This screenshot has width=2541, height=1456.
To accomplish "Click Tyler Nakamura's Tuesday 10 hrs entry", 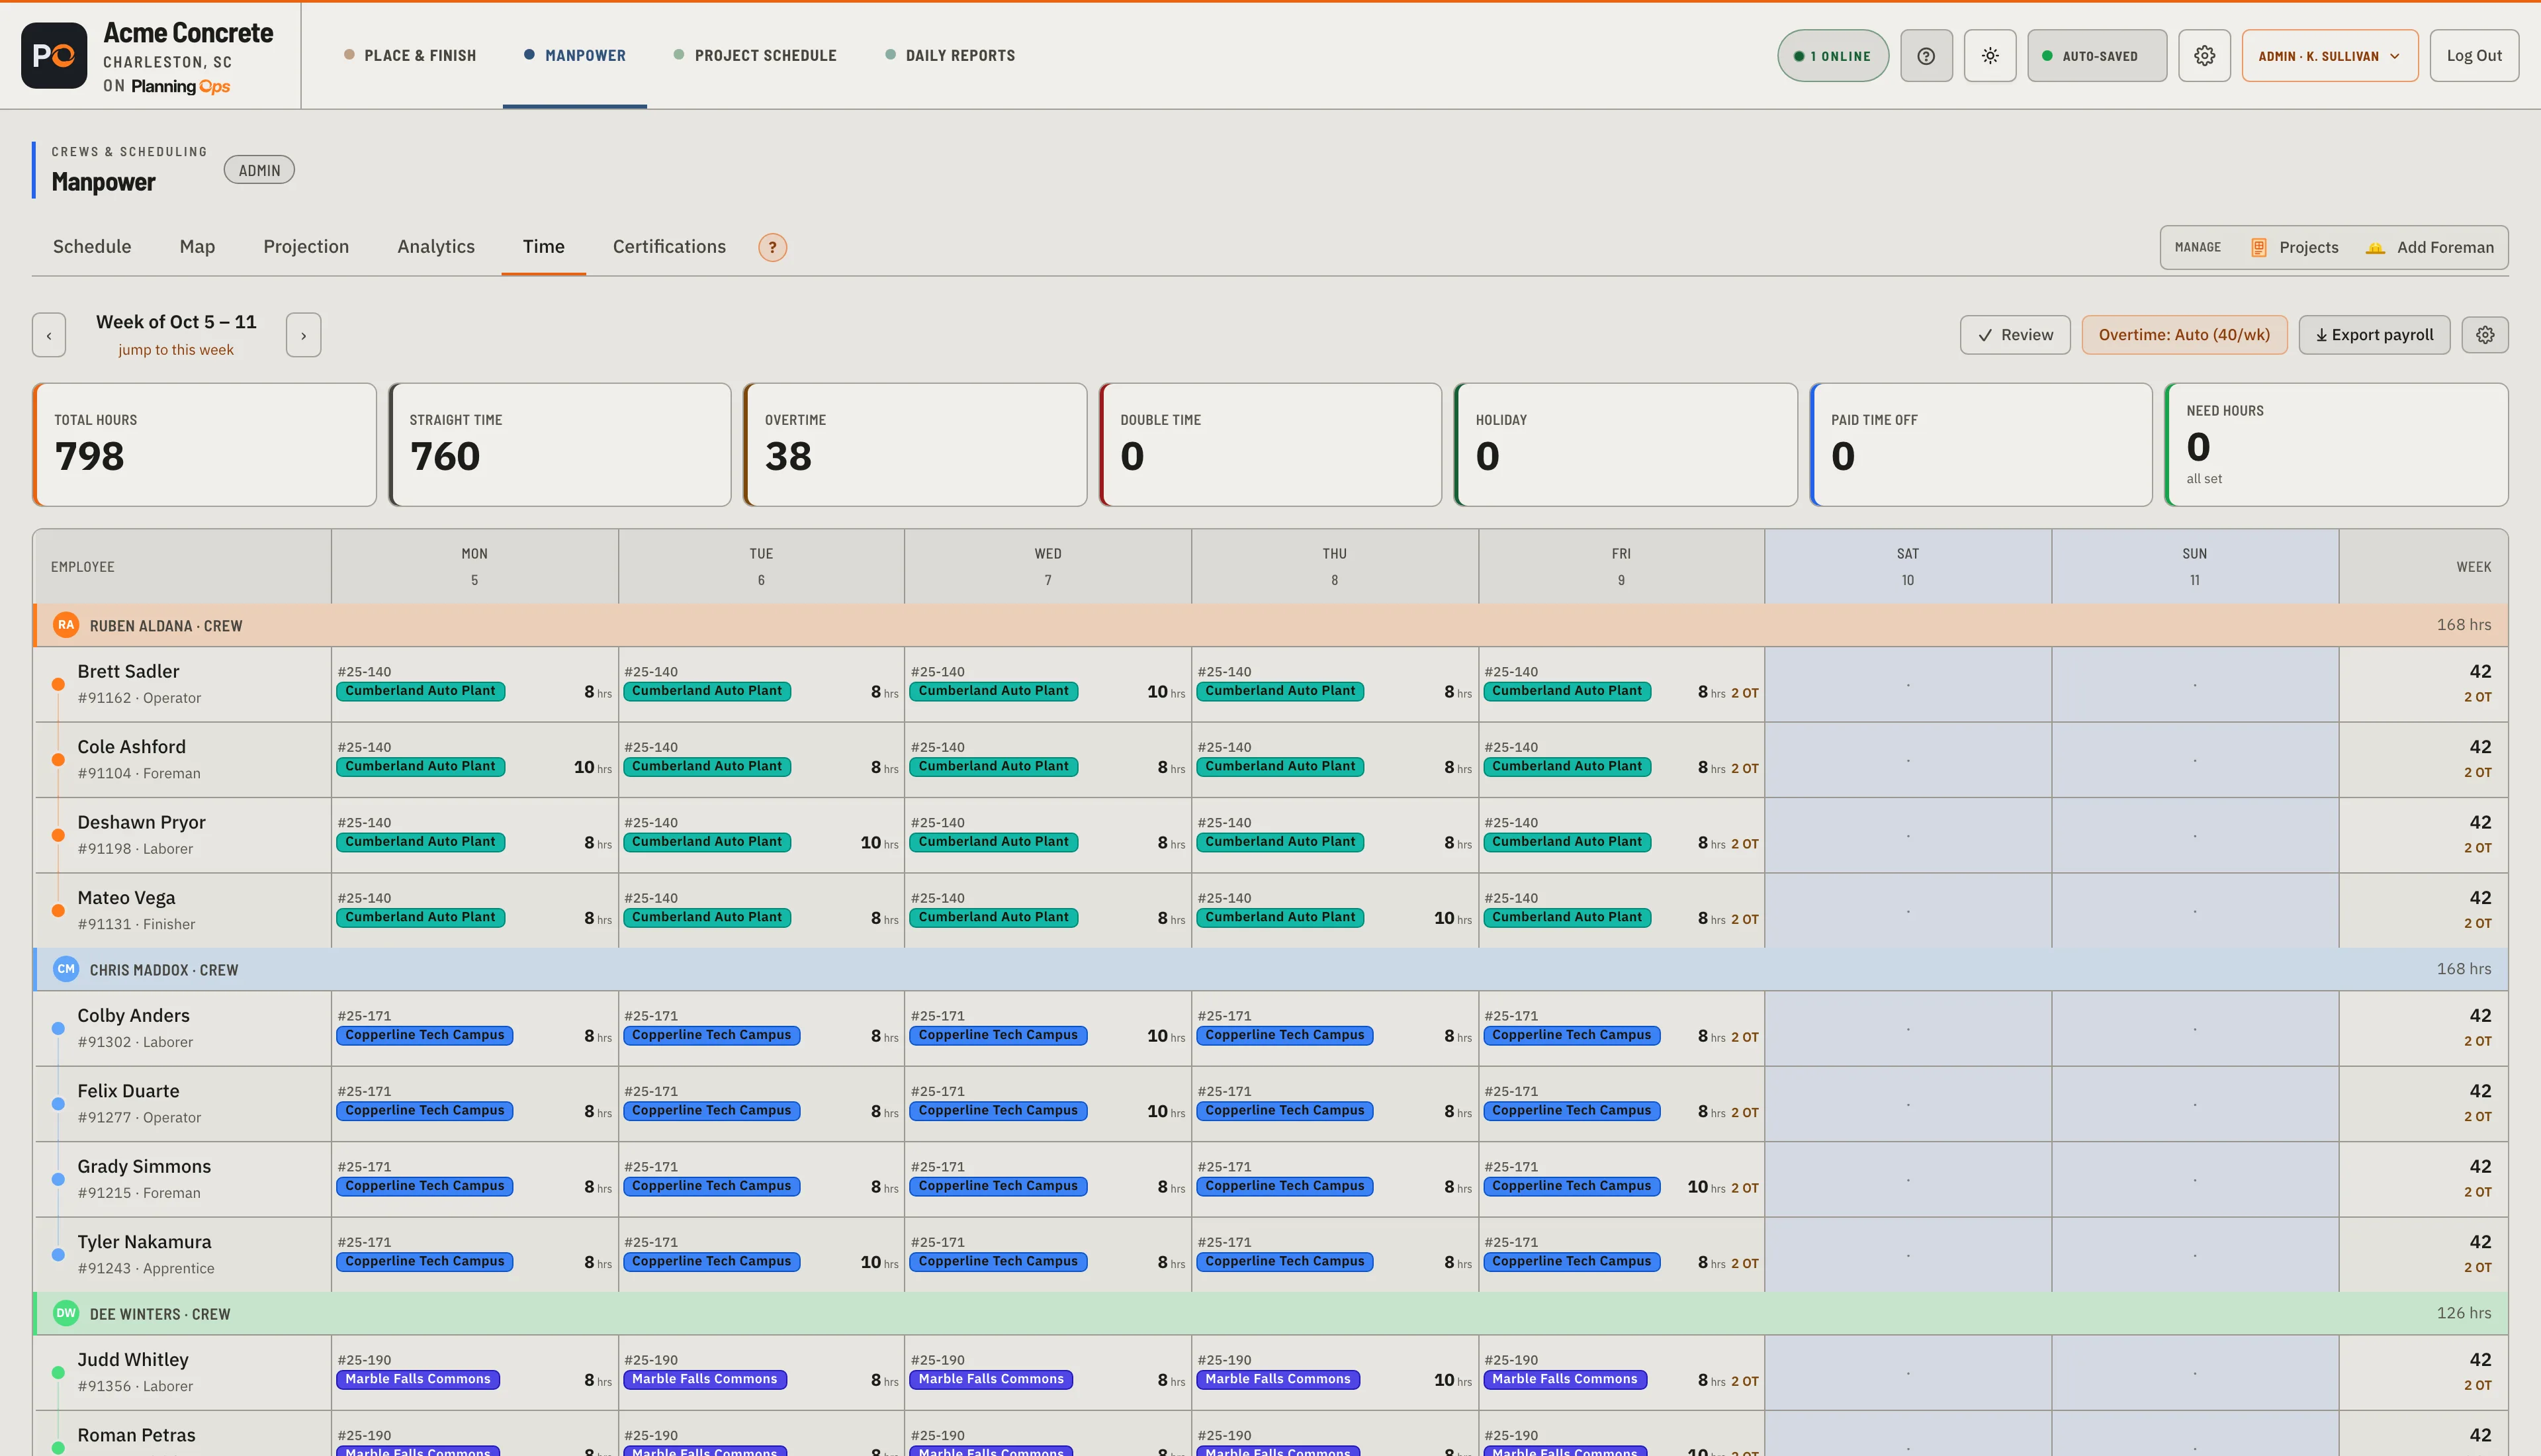I will click(879, 1262).
